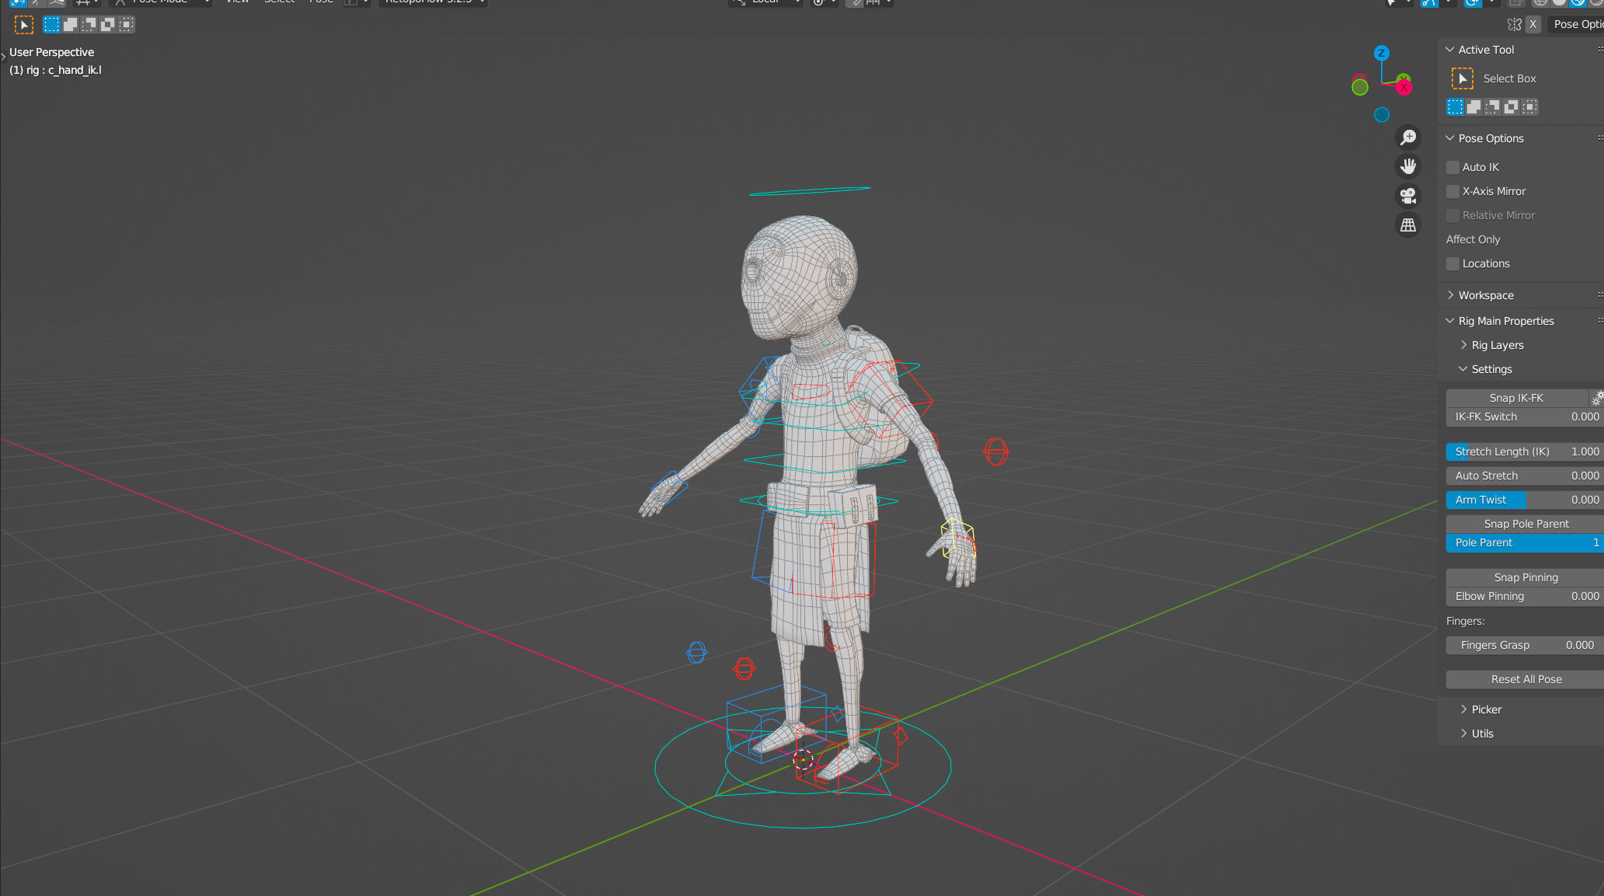Switch perspective/orthographic with the grid gizmo
Screen dimensions: 1604x896
pyautogui.click(x=1408, y=225)
